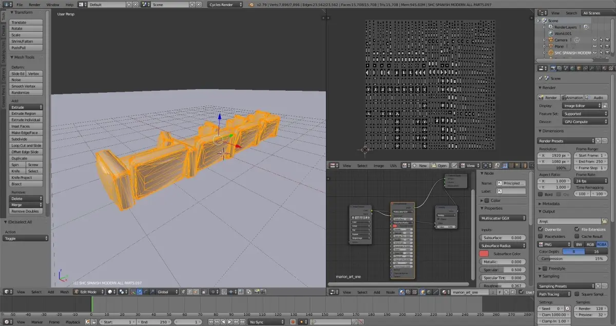Click the Remove Doubles button
616x326 pixels.
[x=27, y=211]
